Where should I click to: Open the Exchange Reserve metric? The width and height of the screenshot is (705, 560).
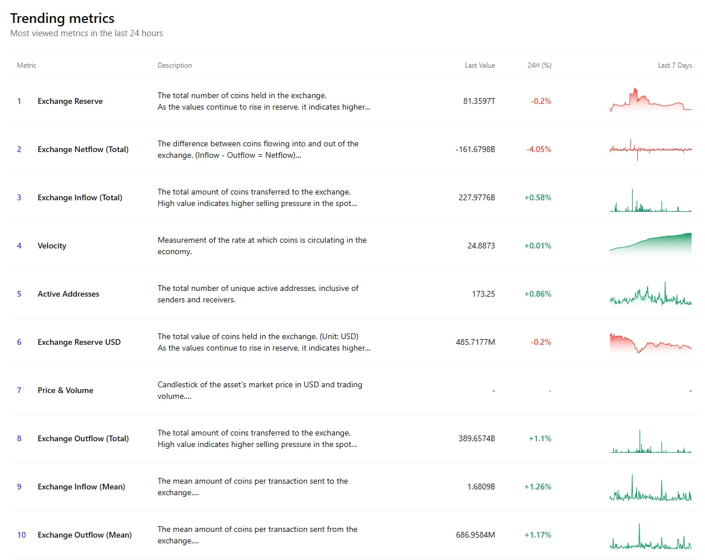click(x=70, y=101)
